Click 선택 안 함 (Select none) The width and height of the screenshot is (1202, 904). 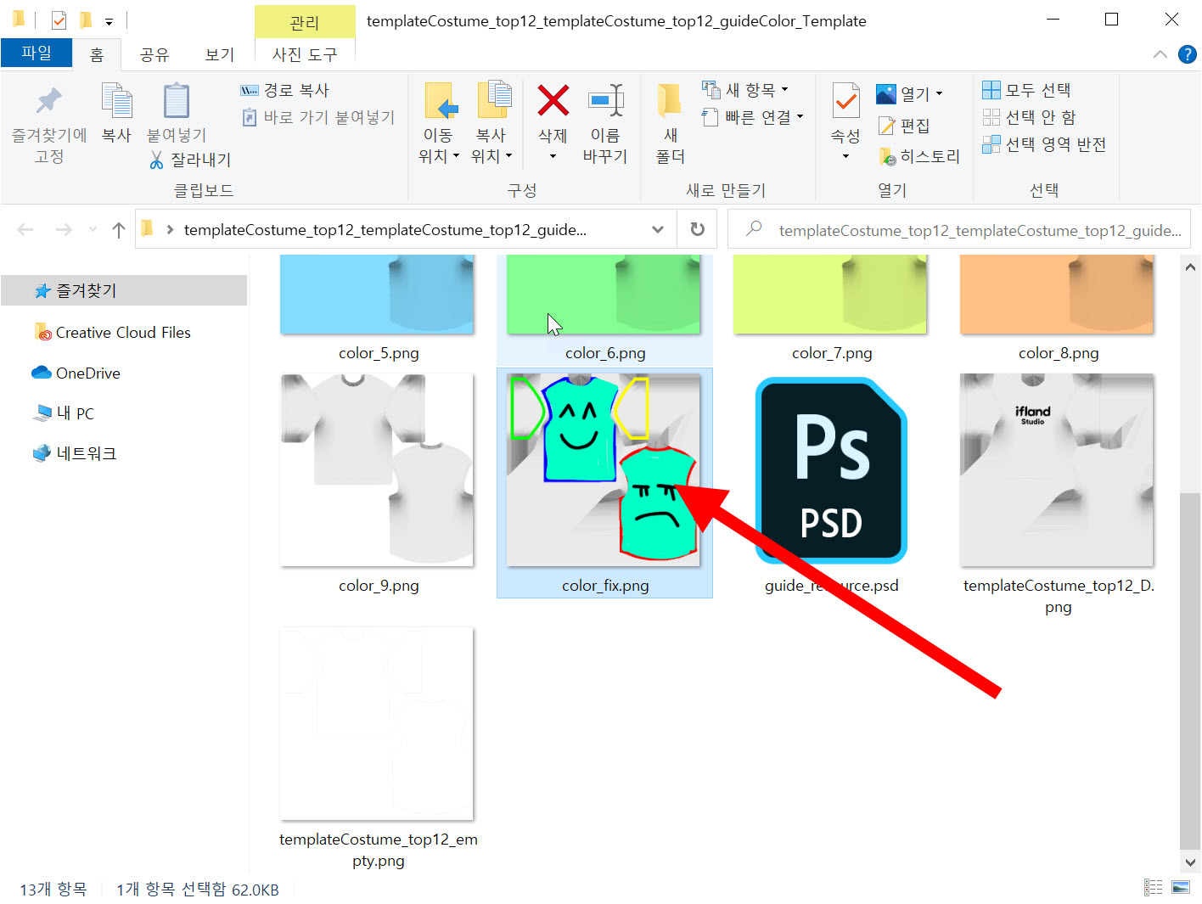[1029, 117]
